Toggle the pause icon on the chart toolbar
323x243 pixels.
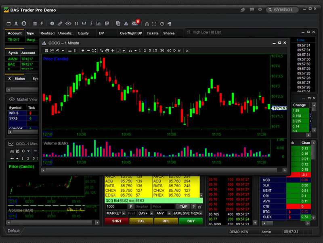click(75, 50)
